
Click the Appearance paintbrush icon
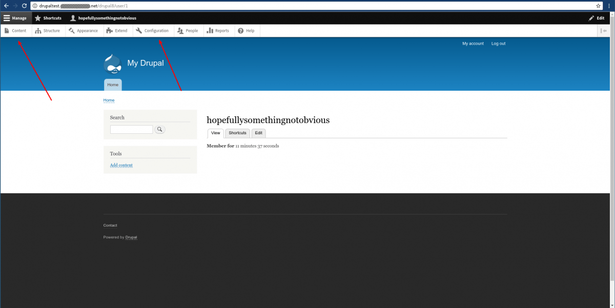(72, 30)
